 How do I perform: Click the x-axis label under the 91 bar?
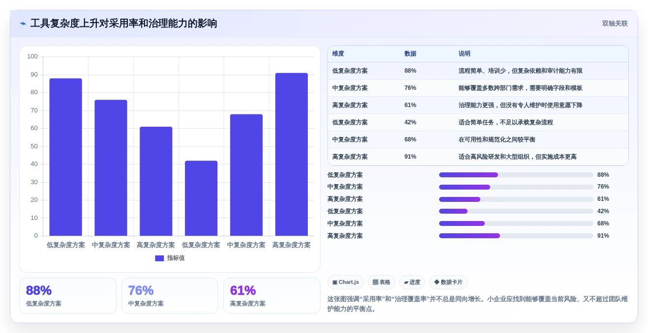(x=292, y=245)
